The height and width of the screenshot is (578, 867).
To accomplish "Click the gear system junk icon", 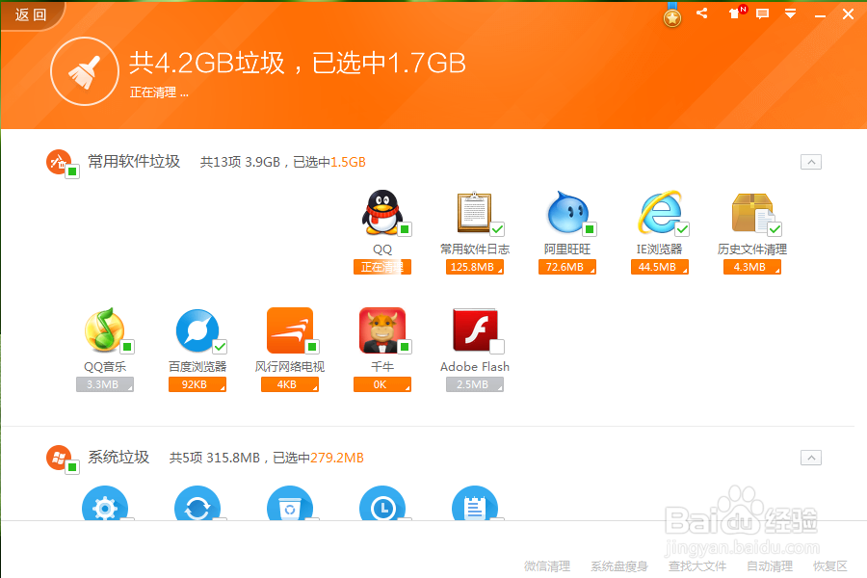I will coord(105,504).
